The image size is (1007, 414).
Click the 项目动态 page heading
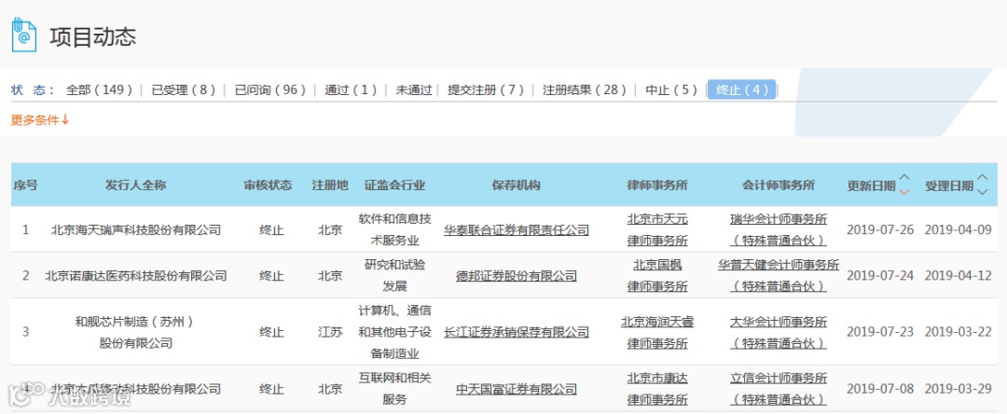pos(93,36)
